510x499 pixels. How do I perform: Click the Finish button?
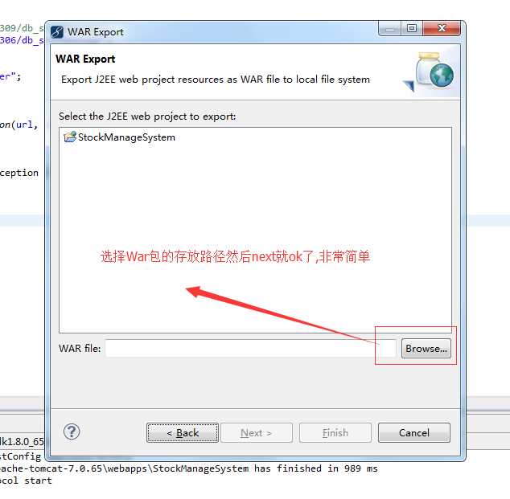coord(335,433)
